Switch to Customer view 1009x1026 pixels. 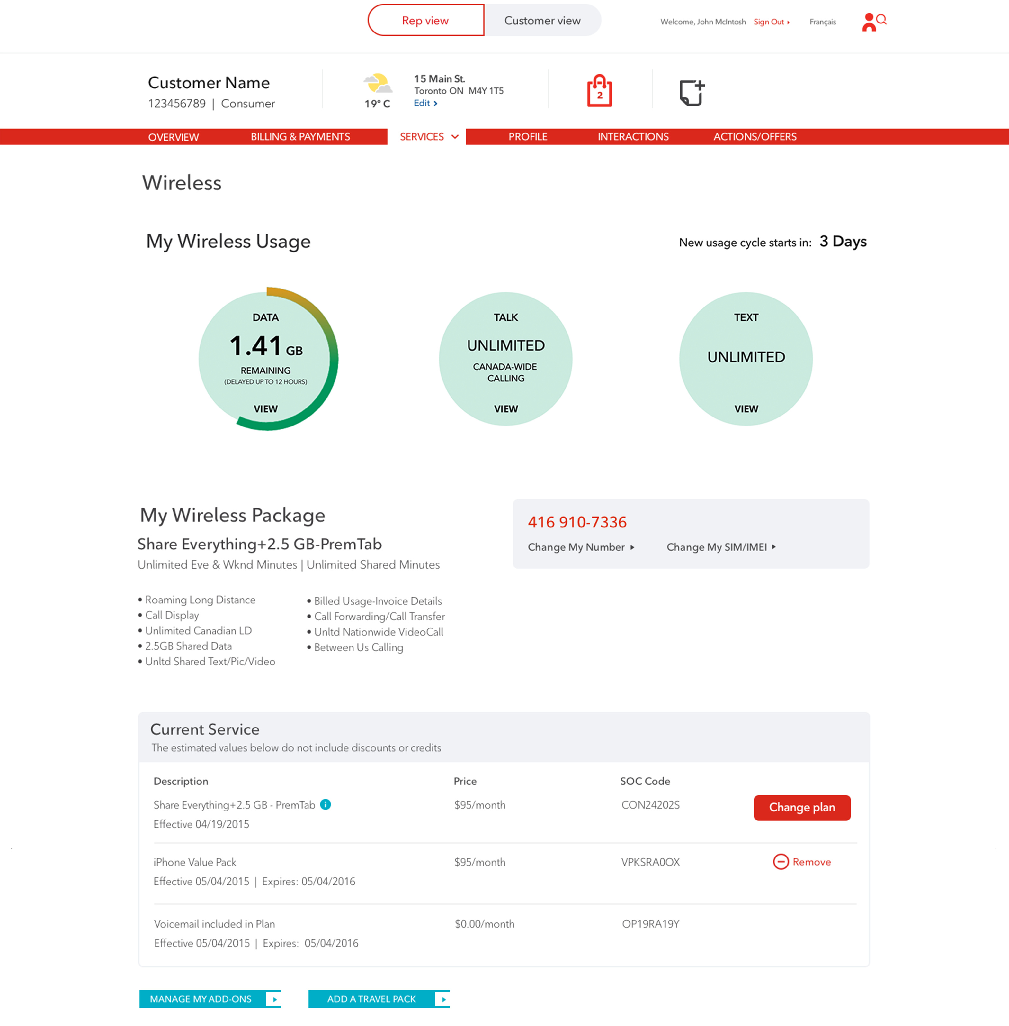(542, 21)
